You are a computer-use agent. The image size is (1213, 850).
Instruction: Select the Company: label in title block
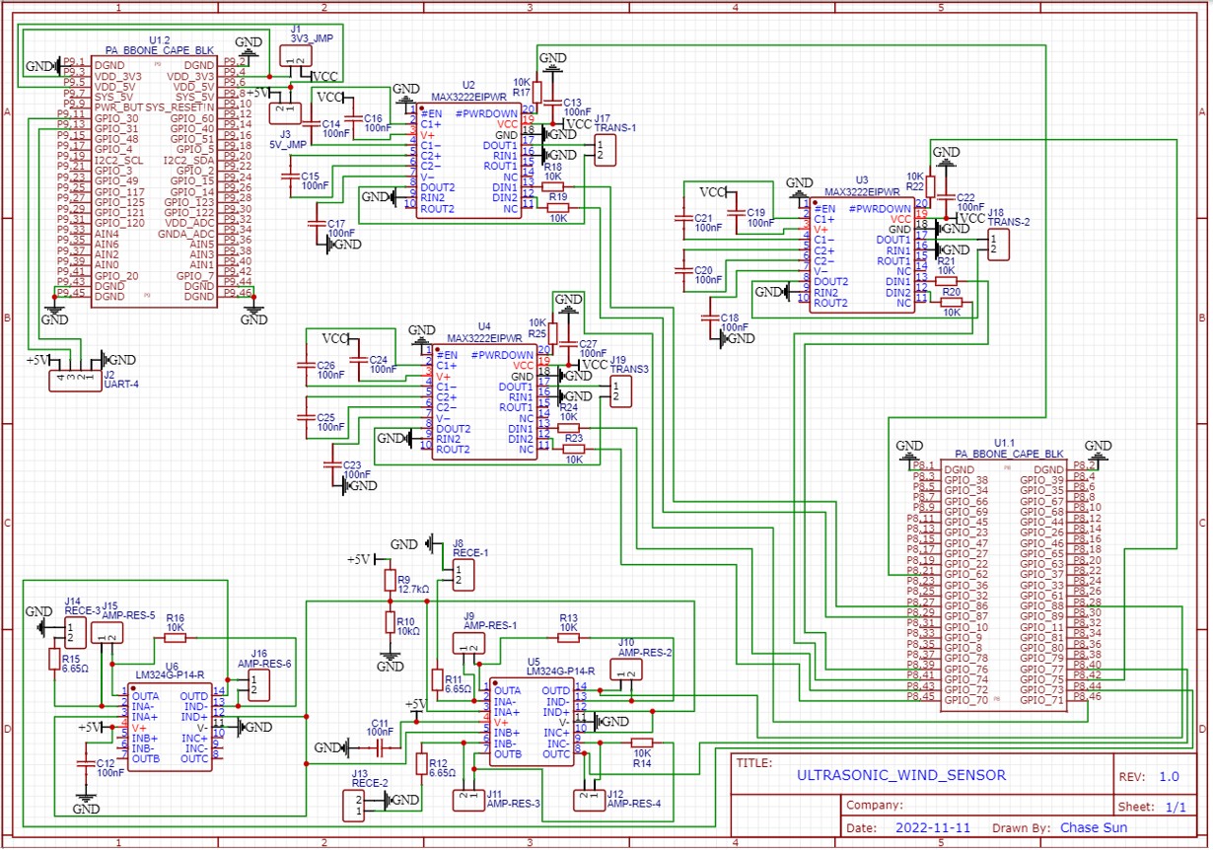point(873,806)
